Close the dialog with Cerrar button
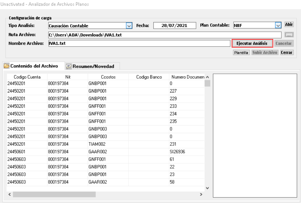This screenshot has height=203, width=301. pos(287,53)
